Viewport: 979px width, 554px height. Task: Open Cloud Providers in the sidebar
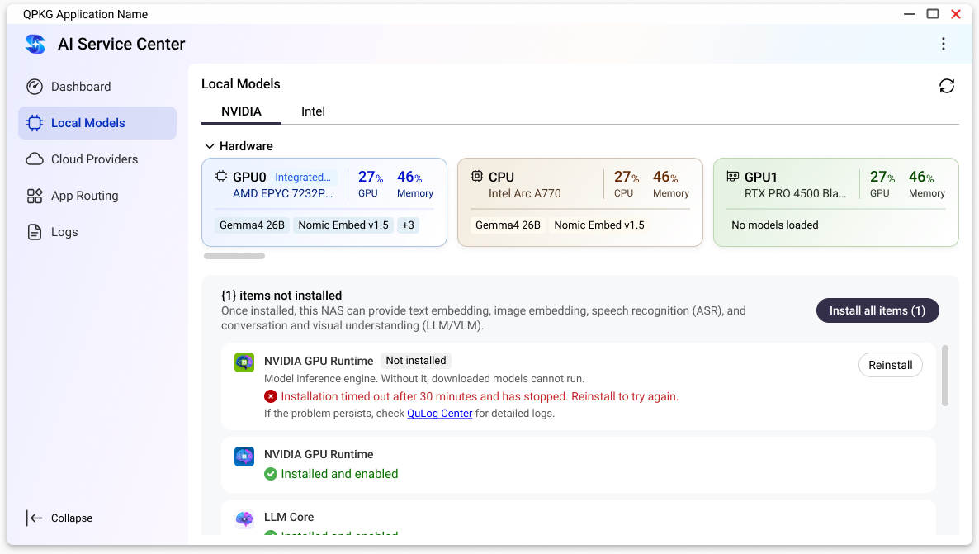tap(97, 159)
